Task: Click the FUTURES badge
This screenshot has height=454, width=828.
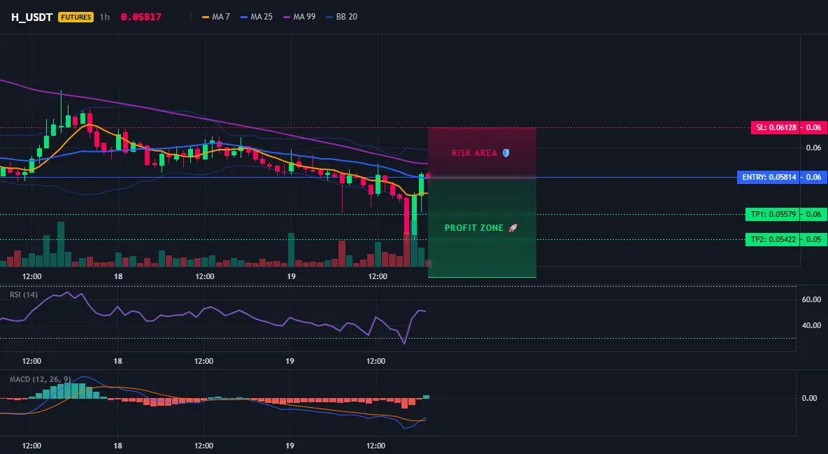Action: 76,17
